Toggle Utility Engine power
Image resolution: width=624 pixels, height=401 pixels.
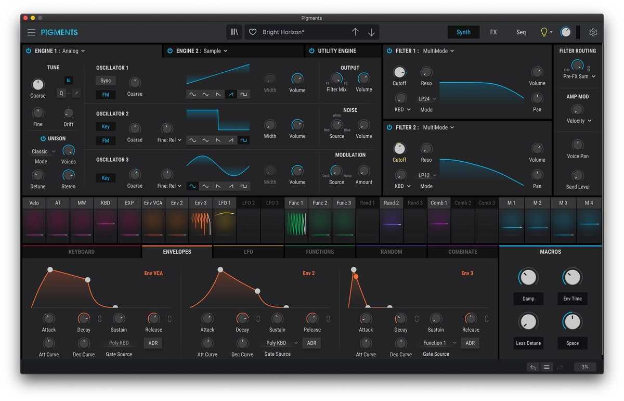[312, 51]
